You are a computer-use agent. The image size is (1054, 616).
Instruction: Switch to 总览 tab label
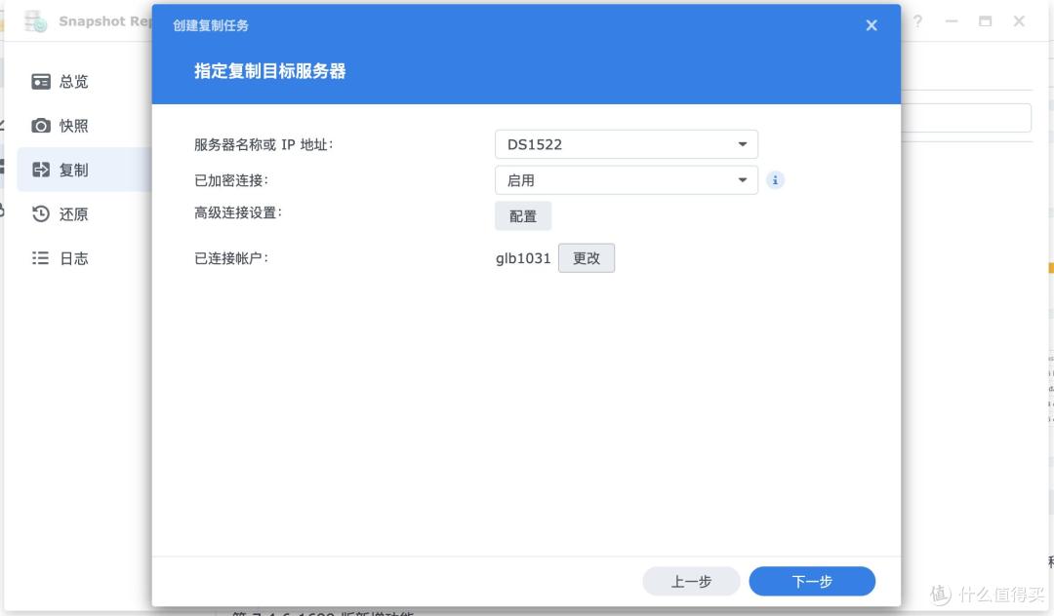coord(74,82)
